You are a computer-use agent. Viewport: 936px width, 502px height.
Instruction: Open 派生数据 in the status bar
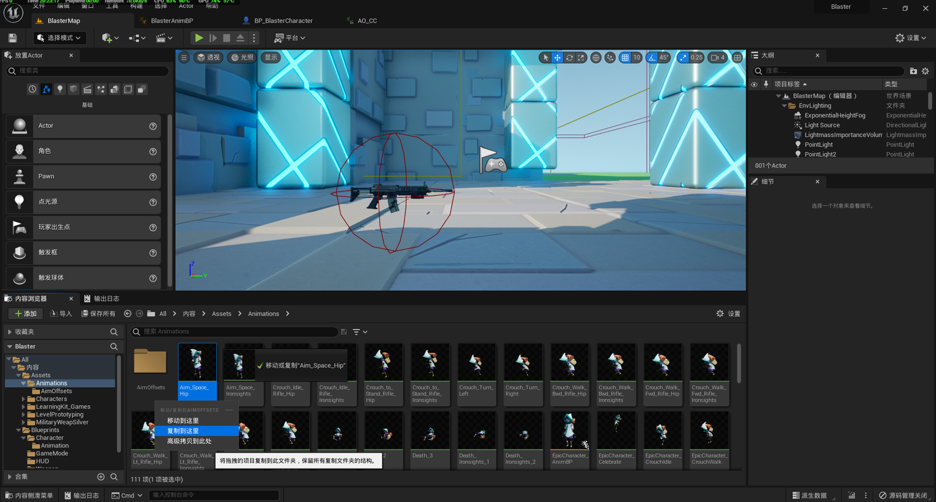click(809, 495)
